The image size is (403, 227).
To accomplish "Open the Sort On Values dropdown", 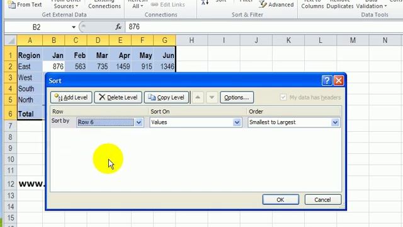I will coord(237,122).
